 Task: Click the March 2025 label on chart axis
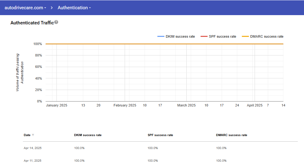point(186,106)
